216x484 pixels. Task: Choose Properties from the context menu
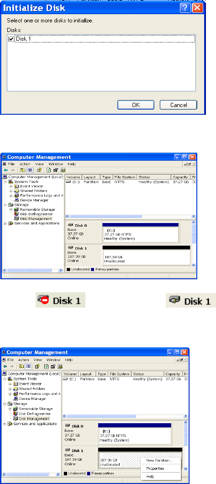click(155, 468)
